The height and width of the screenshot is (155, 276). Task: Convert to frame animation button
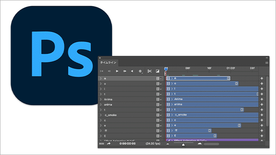point(102,144)
